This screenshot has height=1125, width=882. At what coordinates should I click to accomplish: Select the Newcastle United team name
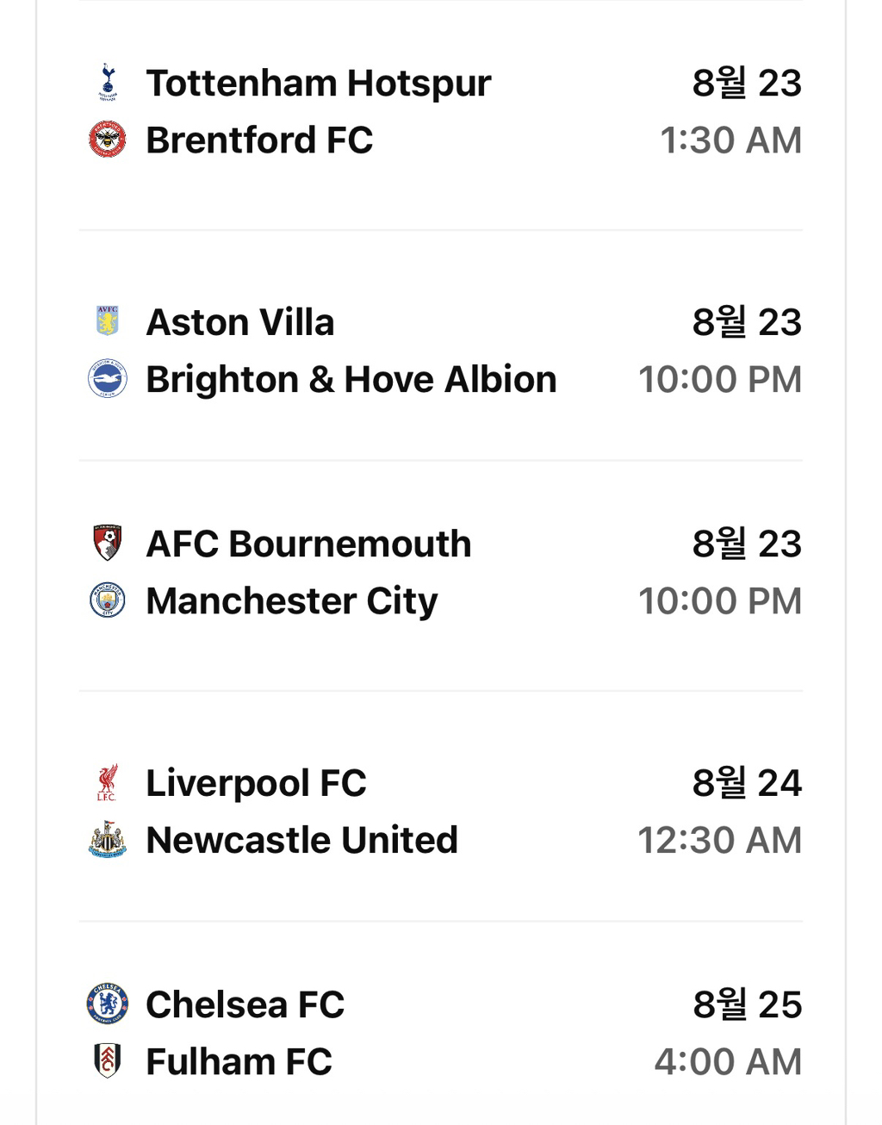point(301,840)
